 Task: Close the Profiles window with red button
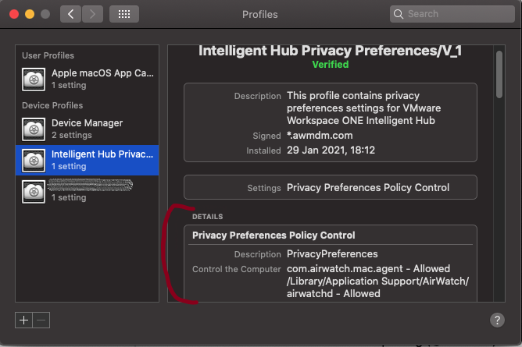point(14,14)
